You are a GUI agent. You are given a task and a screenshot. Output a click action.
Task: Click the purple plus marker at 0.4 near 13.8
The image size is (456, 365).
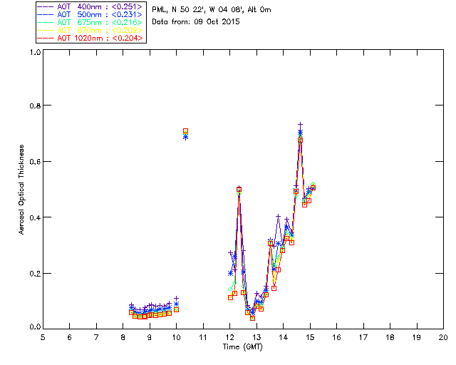(279, 216)
